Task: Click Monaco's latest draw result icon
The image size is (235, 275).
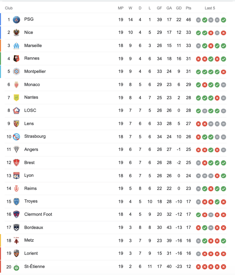Action: click(223, 85)
